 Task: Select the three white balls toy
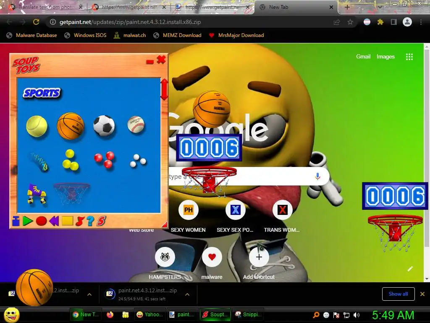tap(138, 161)
